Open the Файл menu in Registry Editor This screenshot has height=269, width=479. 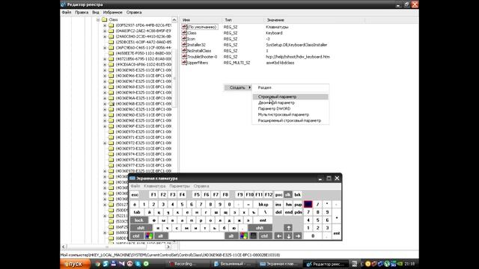tap(67, 12)
